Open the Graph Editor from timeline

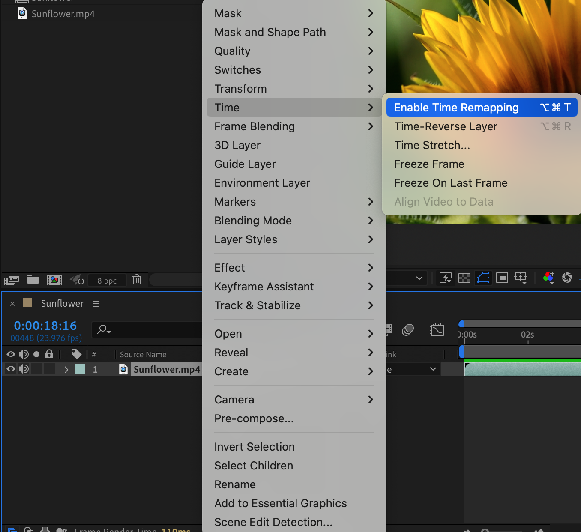[437, 330]
